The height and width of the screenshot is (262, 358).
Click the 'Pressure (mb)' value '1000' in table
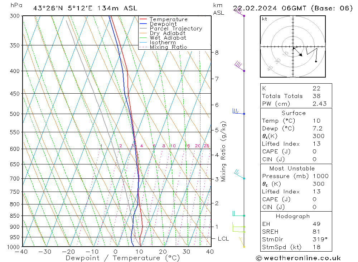pos(321,176)
